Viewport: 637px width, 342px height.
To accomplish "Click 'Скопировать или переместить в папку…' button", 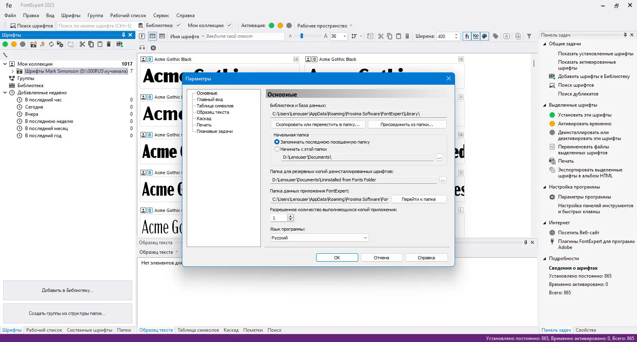I will [x=318, y=124].
